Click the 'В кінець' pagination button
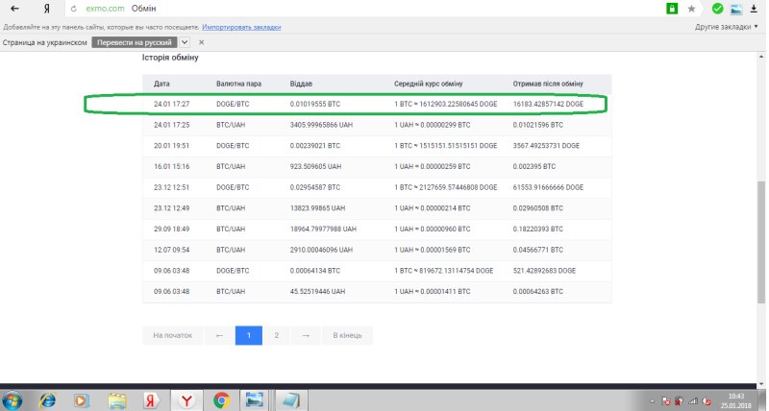769x411 pixels. (347, 335)
